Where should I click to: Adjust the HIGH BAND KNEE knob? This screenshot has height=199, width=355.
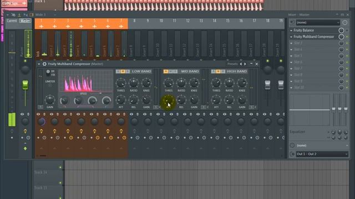(242, 83)
